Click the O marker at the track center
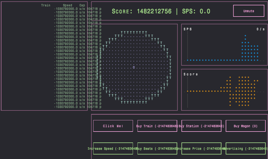 (134, 67)
